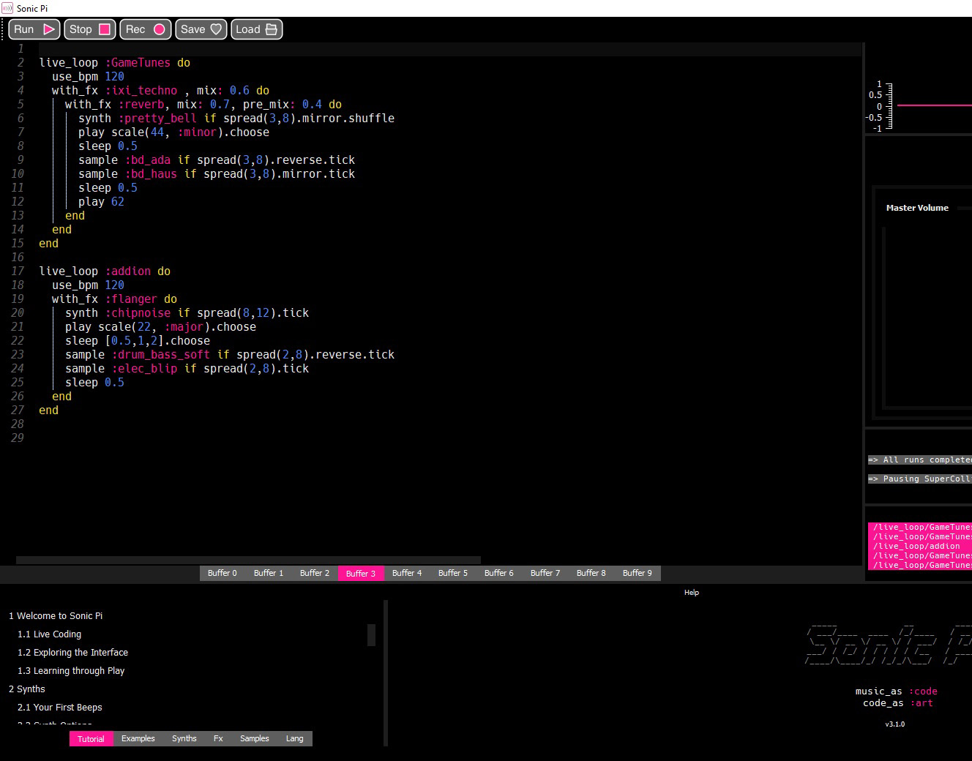972x761 pixels.
Task: Click the editor horizontal scrollbar
Action: coord(248,561)
